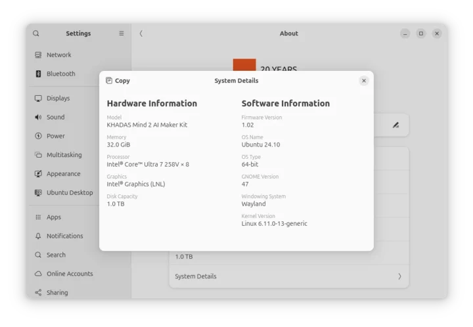Screen dimensions: 473x327
Task: Click the Power icon in sidebar
Action: click(x=38, y=137)
